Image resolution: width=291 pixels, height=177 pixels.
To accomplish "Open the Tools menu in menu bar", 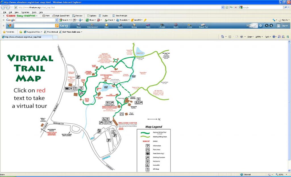I will (x=34, y=12).
